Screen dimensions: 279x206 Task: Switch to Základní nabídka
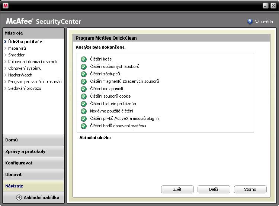(33, 197)
